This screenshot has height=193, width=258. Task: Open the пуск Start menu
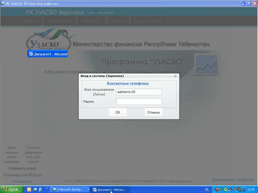click(x=12, y=189)
